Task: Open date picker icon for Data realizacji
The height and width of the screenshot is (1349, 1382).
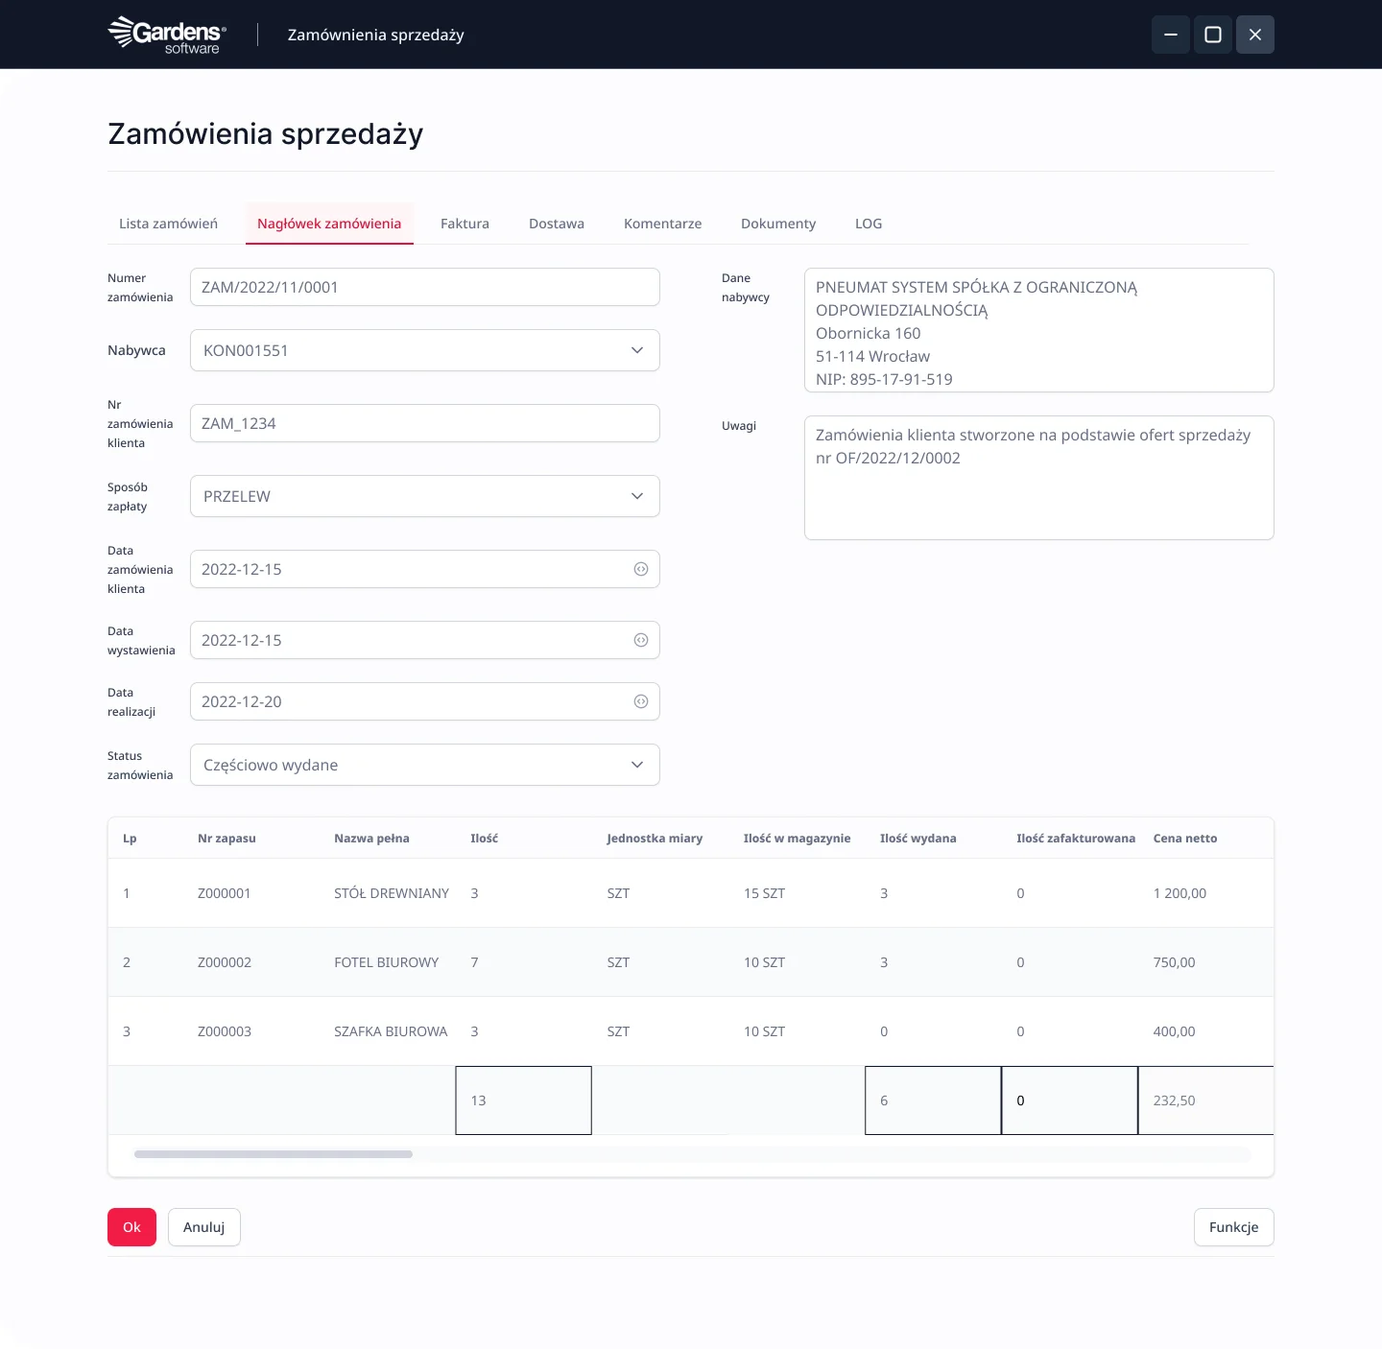Action: (x=641, y=701)
